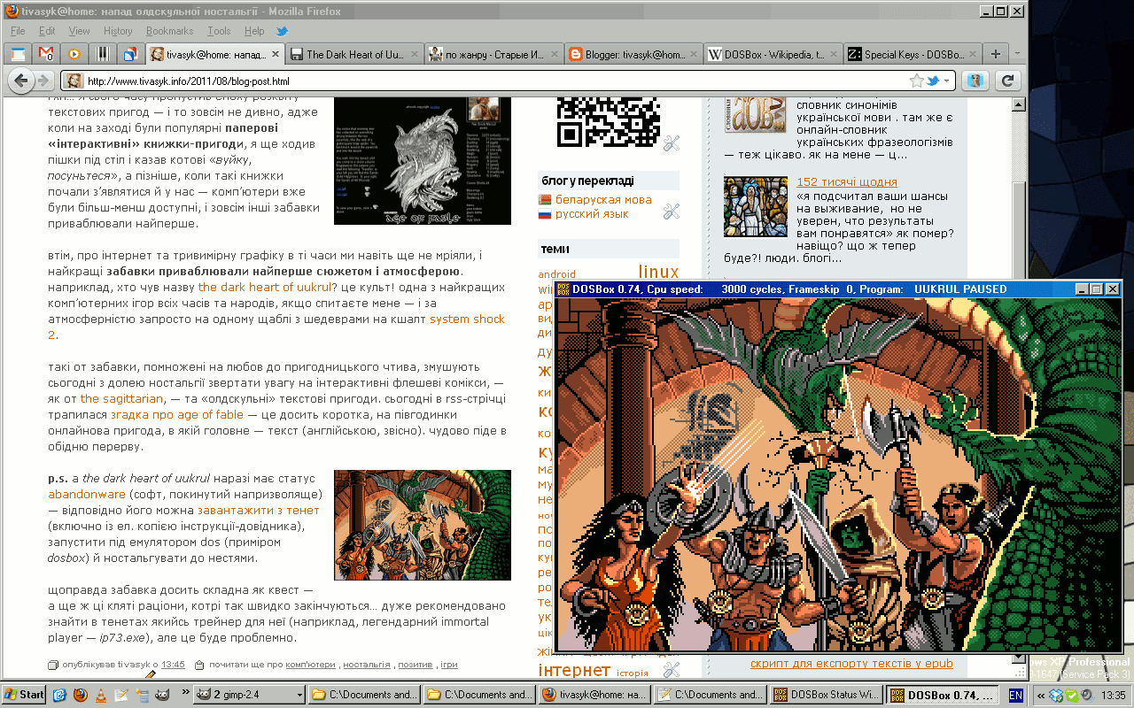Click the green shield icon in system tray
Screen dimensions: 1134x708
click(1072, 695)
